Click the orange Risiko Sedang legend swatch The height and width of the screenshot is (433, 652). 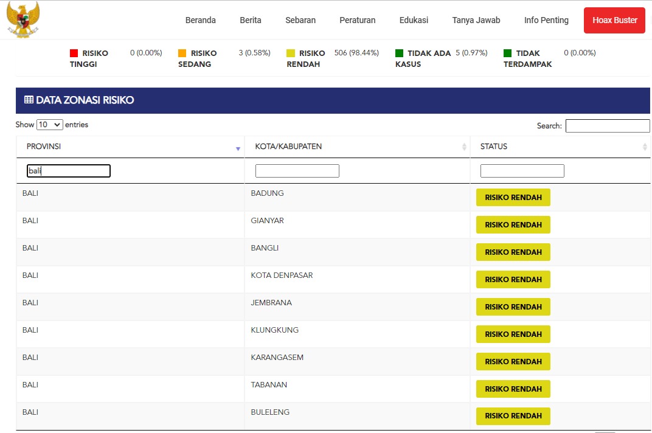pyautogui.click(x=182, y=54)
